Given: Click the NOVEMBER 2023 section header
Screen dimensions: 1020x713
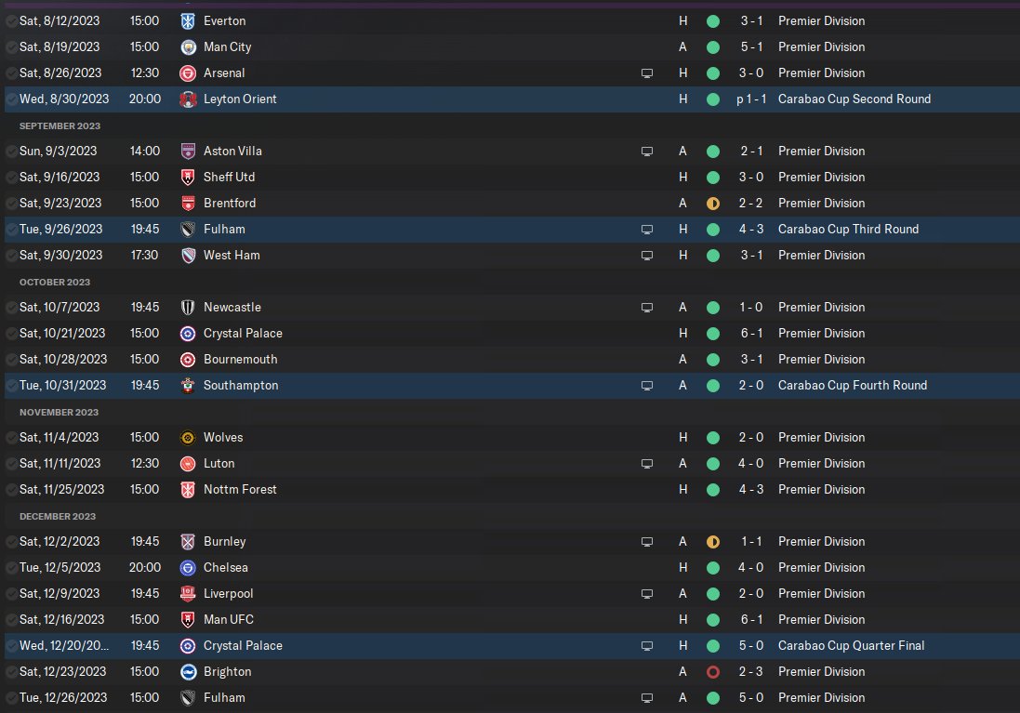Looking at the screenshot, I should 59,413.
